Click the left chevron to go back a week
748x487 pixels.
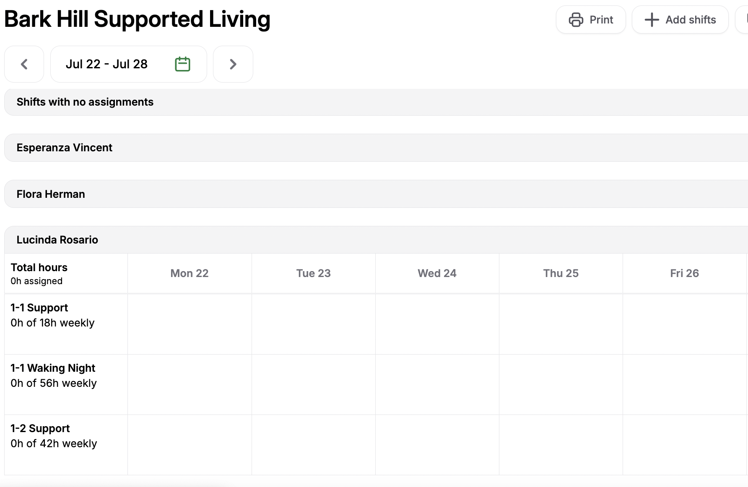point(24,64)
